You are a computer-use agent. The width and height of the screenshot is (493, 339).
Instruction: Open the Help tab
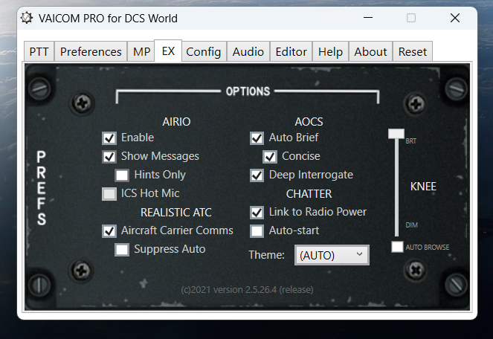click(330, 51)
